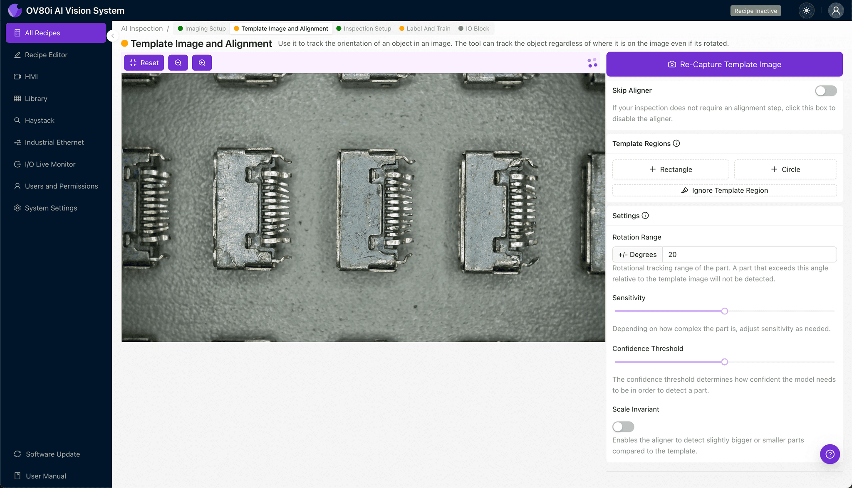This screenshot has width=852, height=488.
Task: Click the info icon next to Template Regions
Action: click(676, 143)
